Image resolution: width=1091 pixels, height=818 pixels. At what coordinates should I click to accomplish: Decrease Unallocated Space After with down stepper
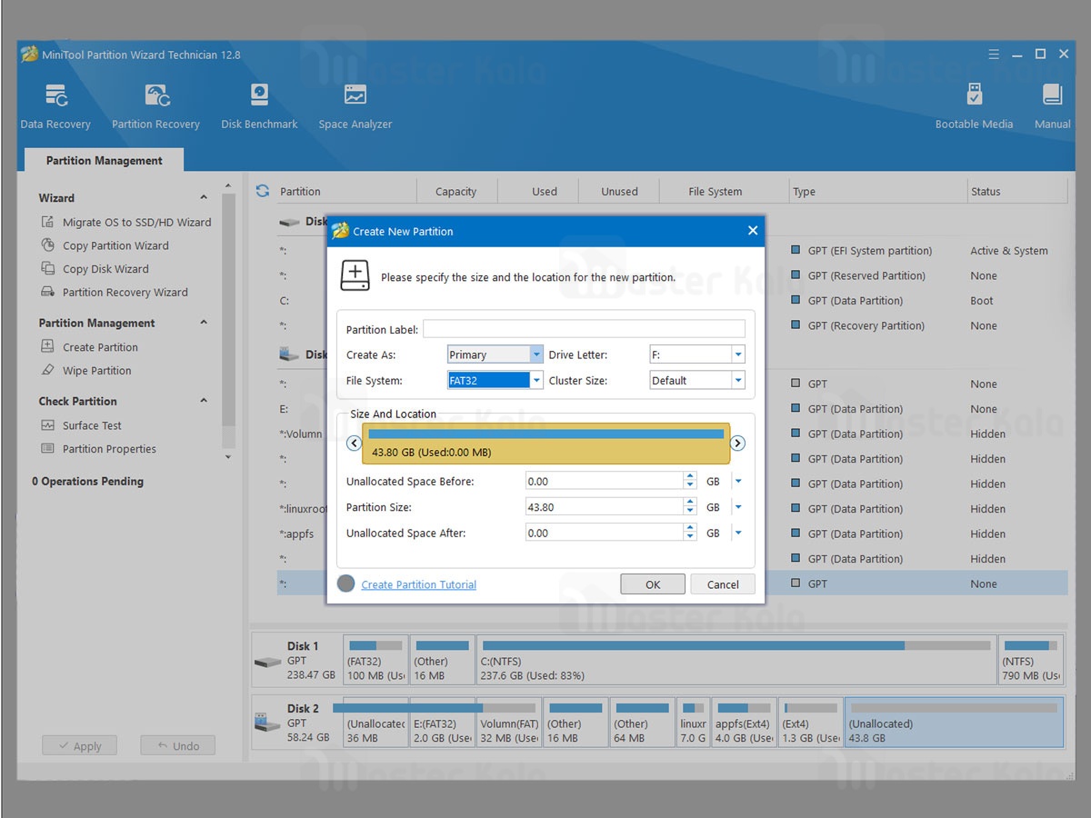coord(690,537)
